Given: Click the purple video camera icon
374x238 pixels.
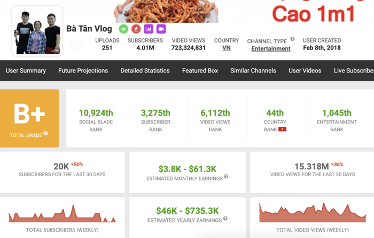Looking at the screenshot, I should pyautogui.click(x=161, y=29).
